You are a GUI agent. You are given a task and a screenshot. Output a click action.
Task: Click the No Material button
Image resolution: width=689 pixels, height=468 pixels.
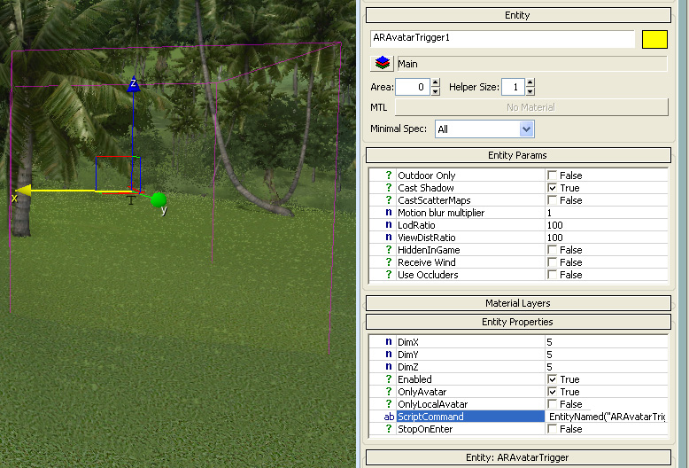point(531,107)
